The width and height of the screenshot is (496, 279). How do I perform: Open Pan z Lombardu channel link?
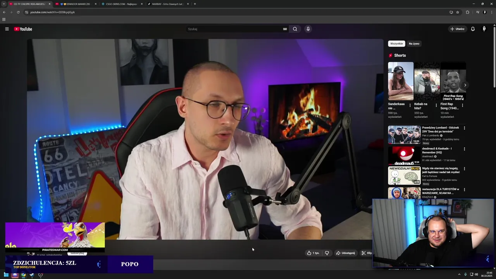(x=431, y=136)
